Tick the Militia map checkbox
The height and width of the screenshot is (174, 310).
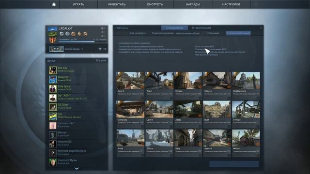258,156
